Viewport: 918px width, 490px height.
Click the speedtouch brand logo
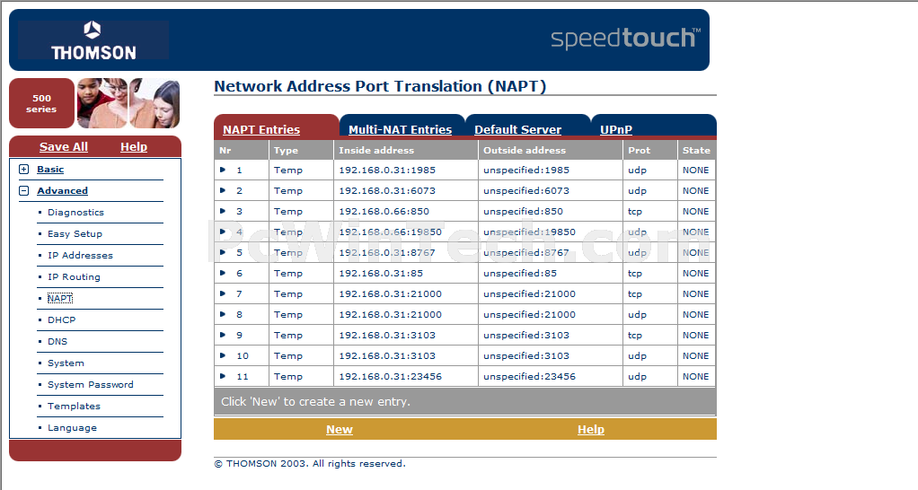point(625,39)
